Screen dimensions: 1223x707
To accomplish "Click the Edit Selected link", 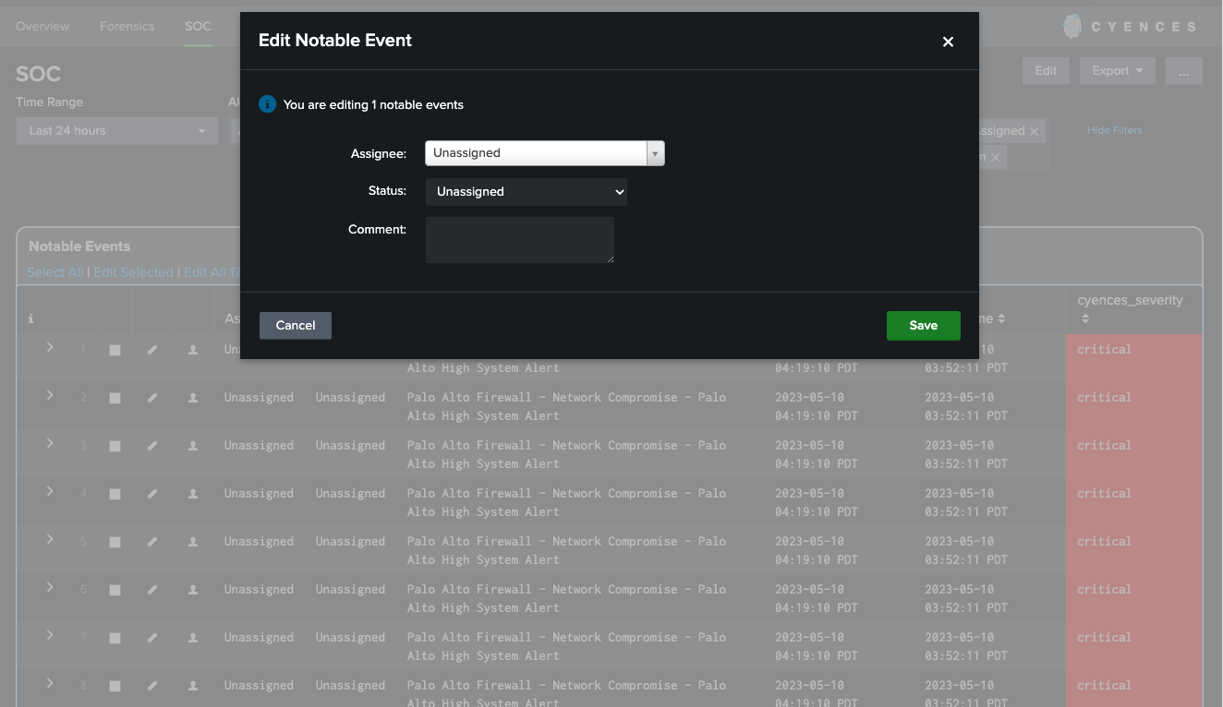I will 133,272.
